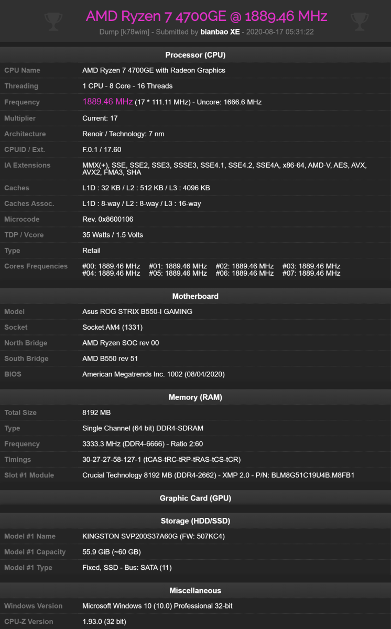Viewport: 391px width, 629px height.
Task: Click the 'Microcode' row label
Action: pos(22,220)
